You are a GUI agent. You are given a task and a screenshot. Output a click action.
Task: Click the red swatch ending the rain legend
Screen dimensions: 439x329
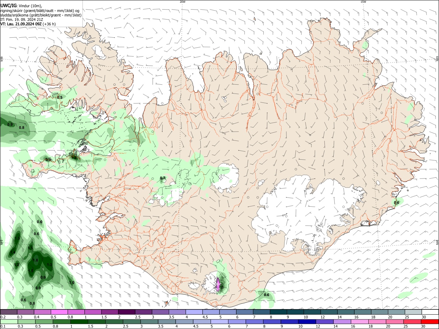point(430,321)
